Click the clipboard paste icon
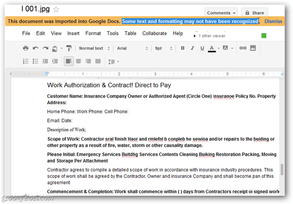This screenshot has width=293, height=204. tap(54, 49)
